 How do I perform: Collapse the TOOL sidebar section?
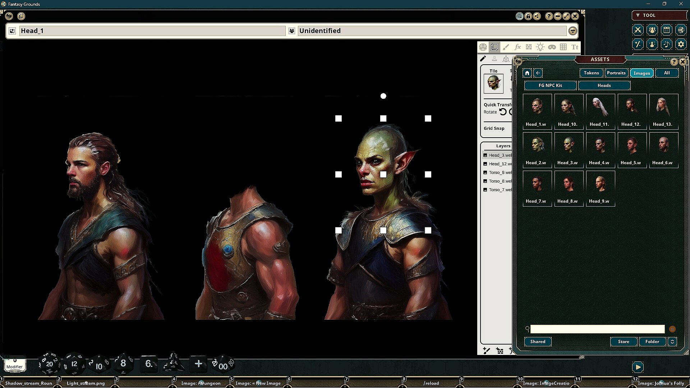click(638, 15)
